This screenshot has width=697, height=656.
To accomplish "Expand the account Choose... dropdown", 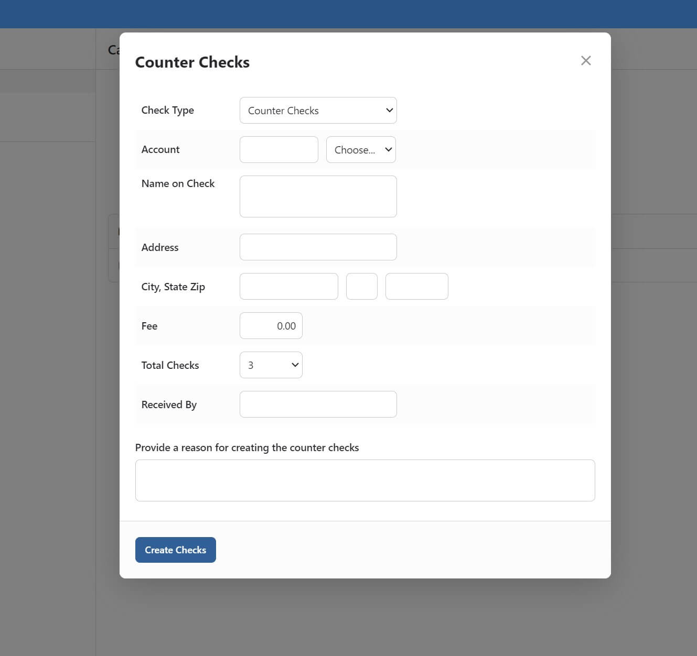I will click(x=361, y=150).
